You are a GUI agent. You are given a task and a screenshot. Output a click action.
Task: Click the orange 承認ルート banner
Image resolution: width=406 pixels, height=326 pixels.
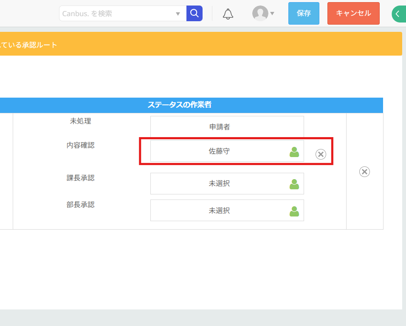[200, 44]
